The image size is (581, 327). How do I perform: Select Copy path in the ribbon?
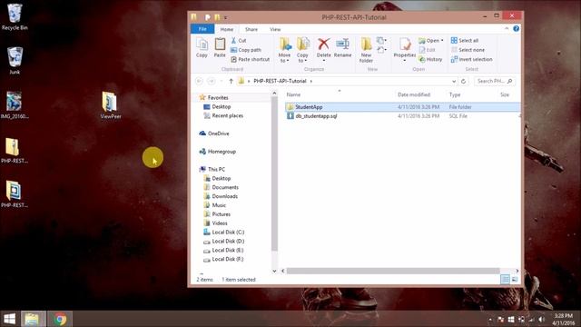(x=246, y=50)
